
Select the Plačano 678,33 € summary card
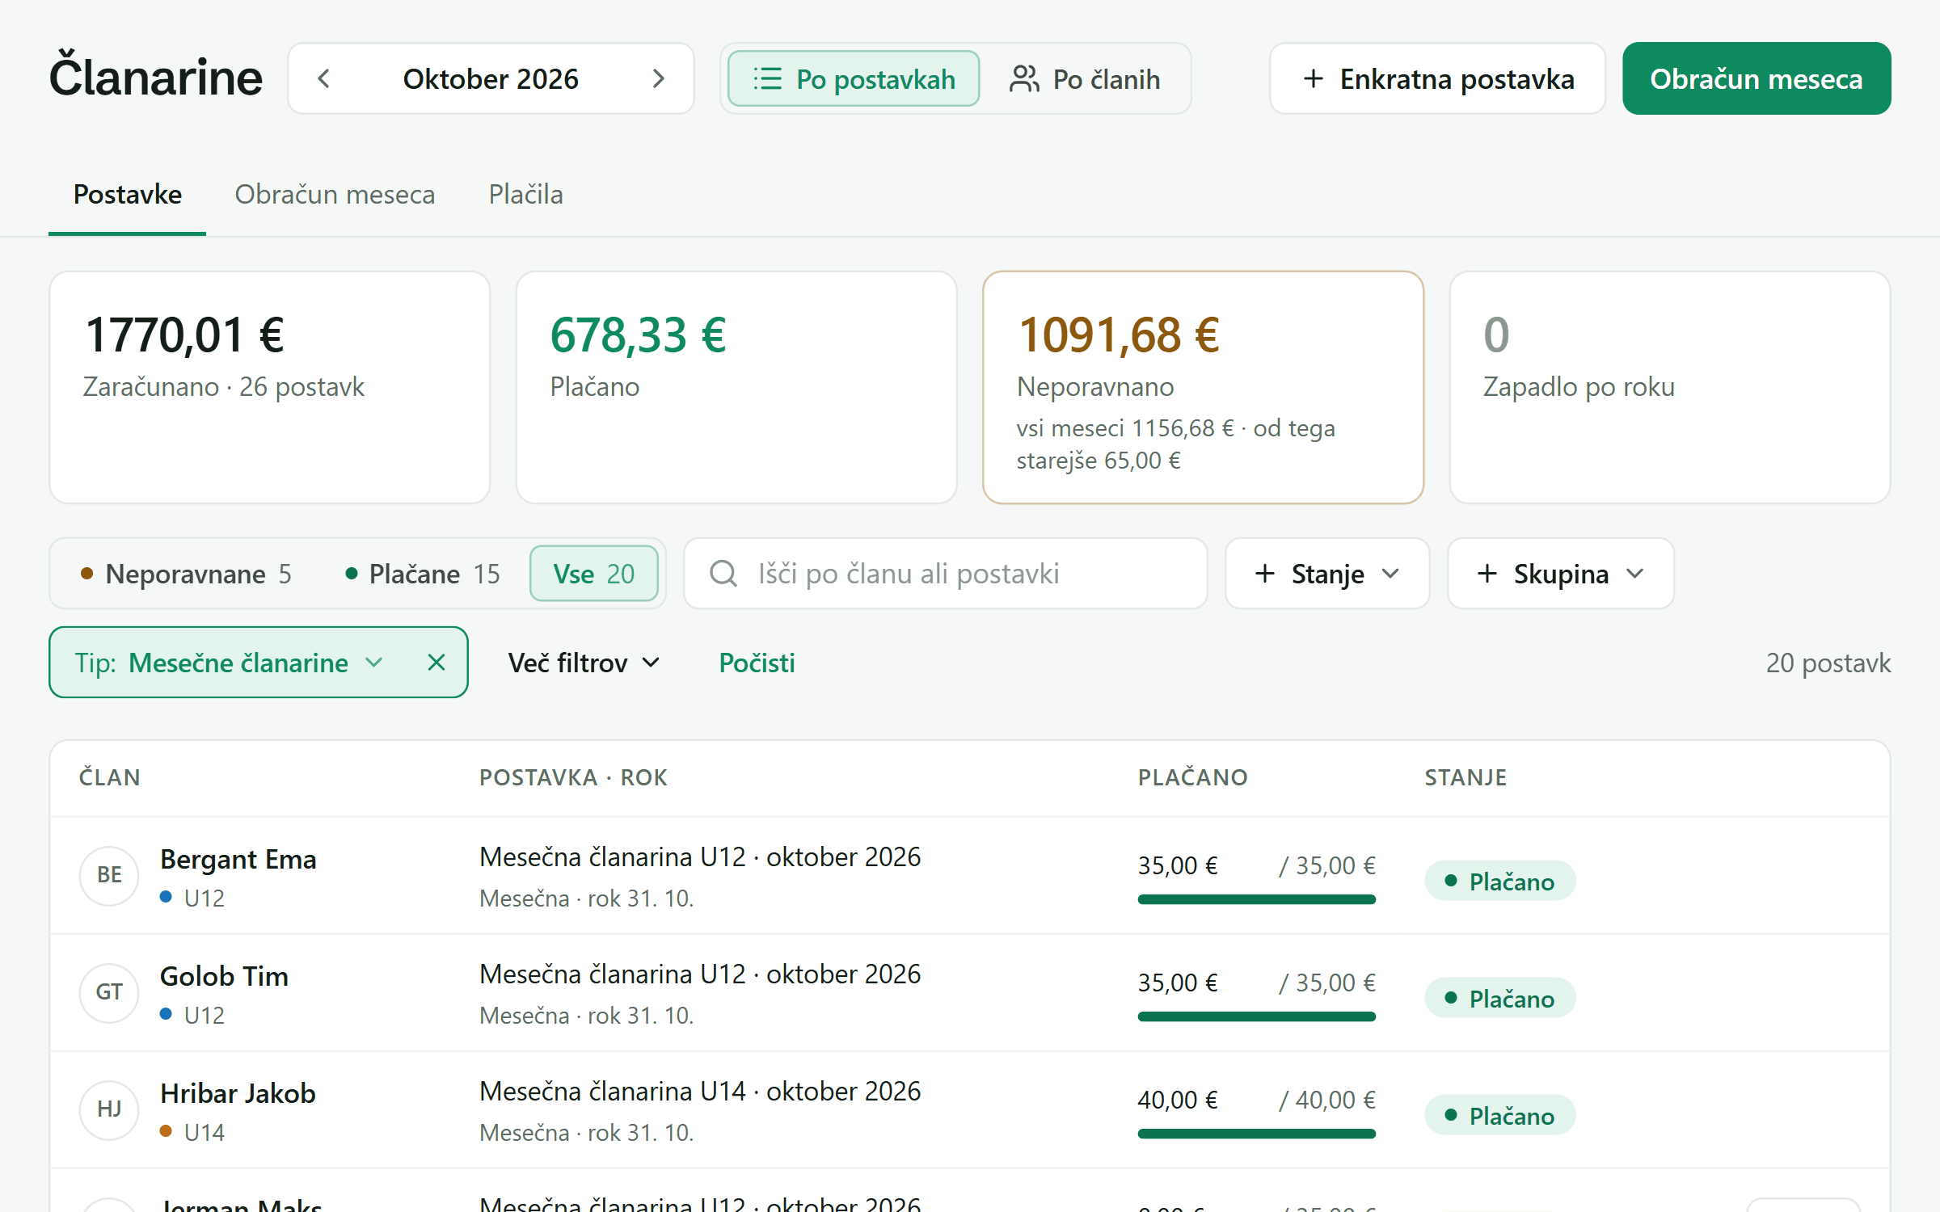(736, 387)
